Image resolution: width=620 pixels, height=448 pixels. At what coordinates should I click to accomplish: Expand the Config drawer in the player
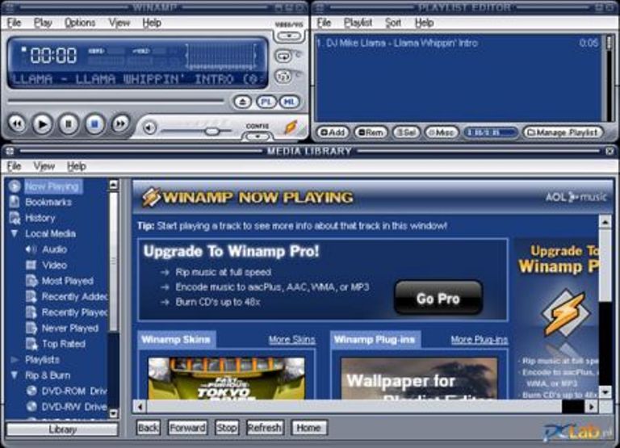coord(258,136)
